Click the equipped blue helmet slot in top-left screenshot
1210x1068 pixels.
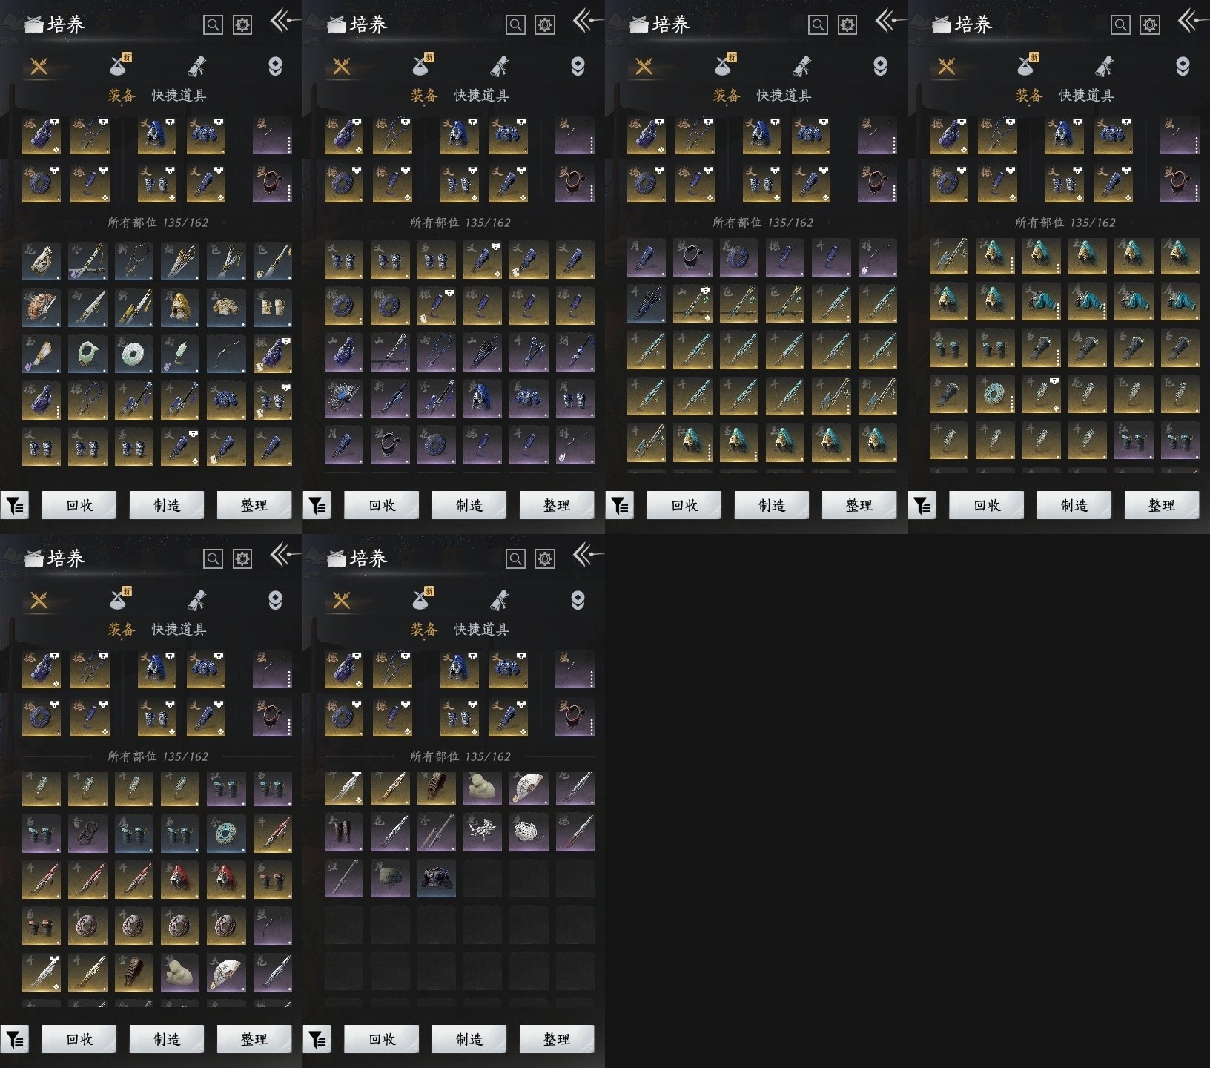point(157,135)
